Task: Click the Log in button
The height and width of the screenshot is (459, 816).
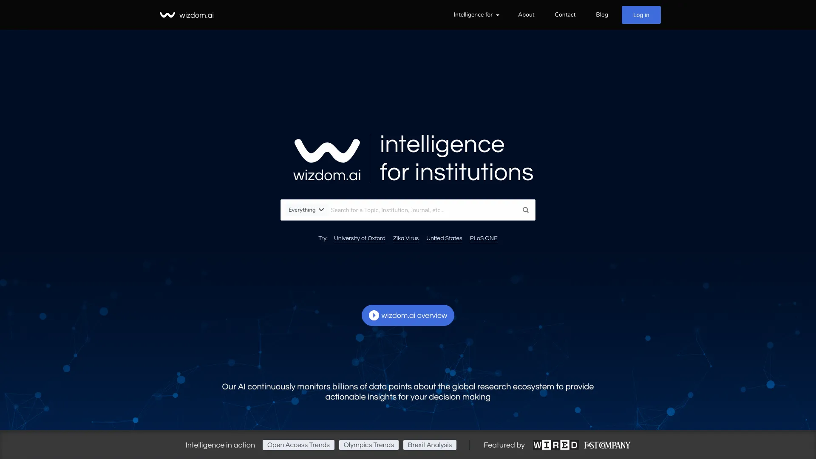Action: point(640,14)
